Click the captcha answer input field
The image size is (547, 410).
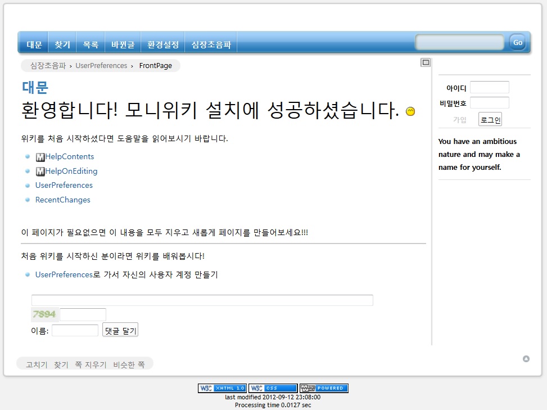click(x=83, y=315)
